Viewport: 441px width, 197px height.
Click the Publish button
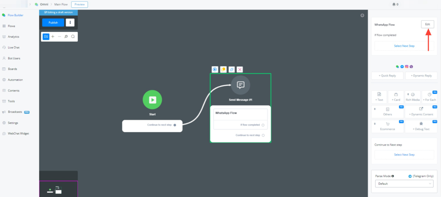click(53, 22)
